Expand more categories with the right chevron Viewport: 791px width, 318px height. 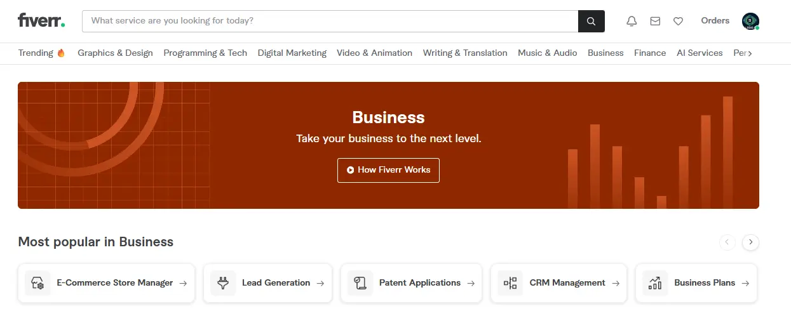[750, 53]
